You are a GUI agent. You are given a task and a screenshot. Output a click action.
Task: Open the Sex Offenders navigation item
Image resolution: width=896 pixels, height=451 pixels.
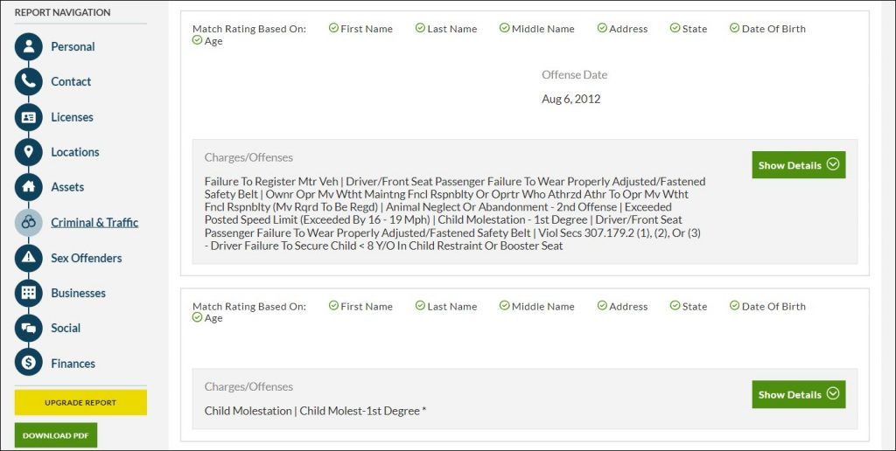coord(87,258)
